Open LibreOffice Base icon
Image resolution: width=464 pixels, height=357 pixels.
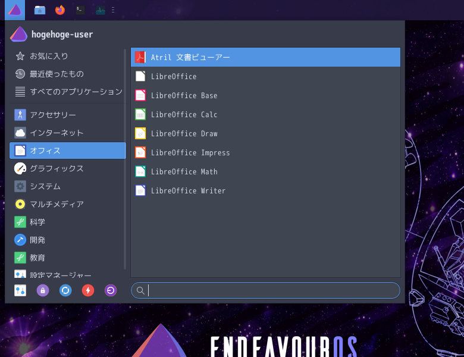(x=140, y=95)
